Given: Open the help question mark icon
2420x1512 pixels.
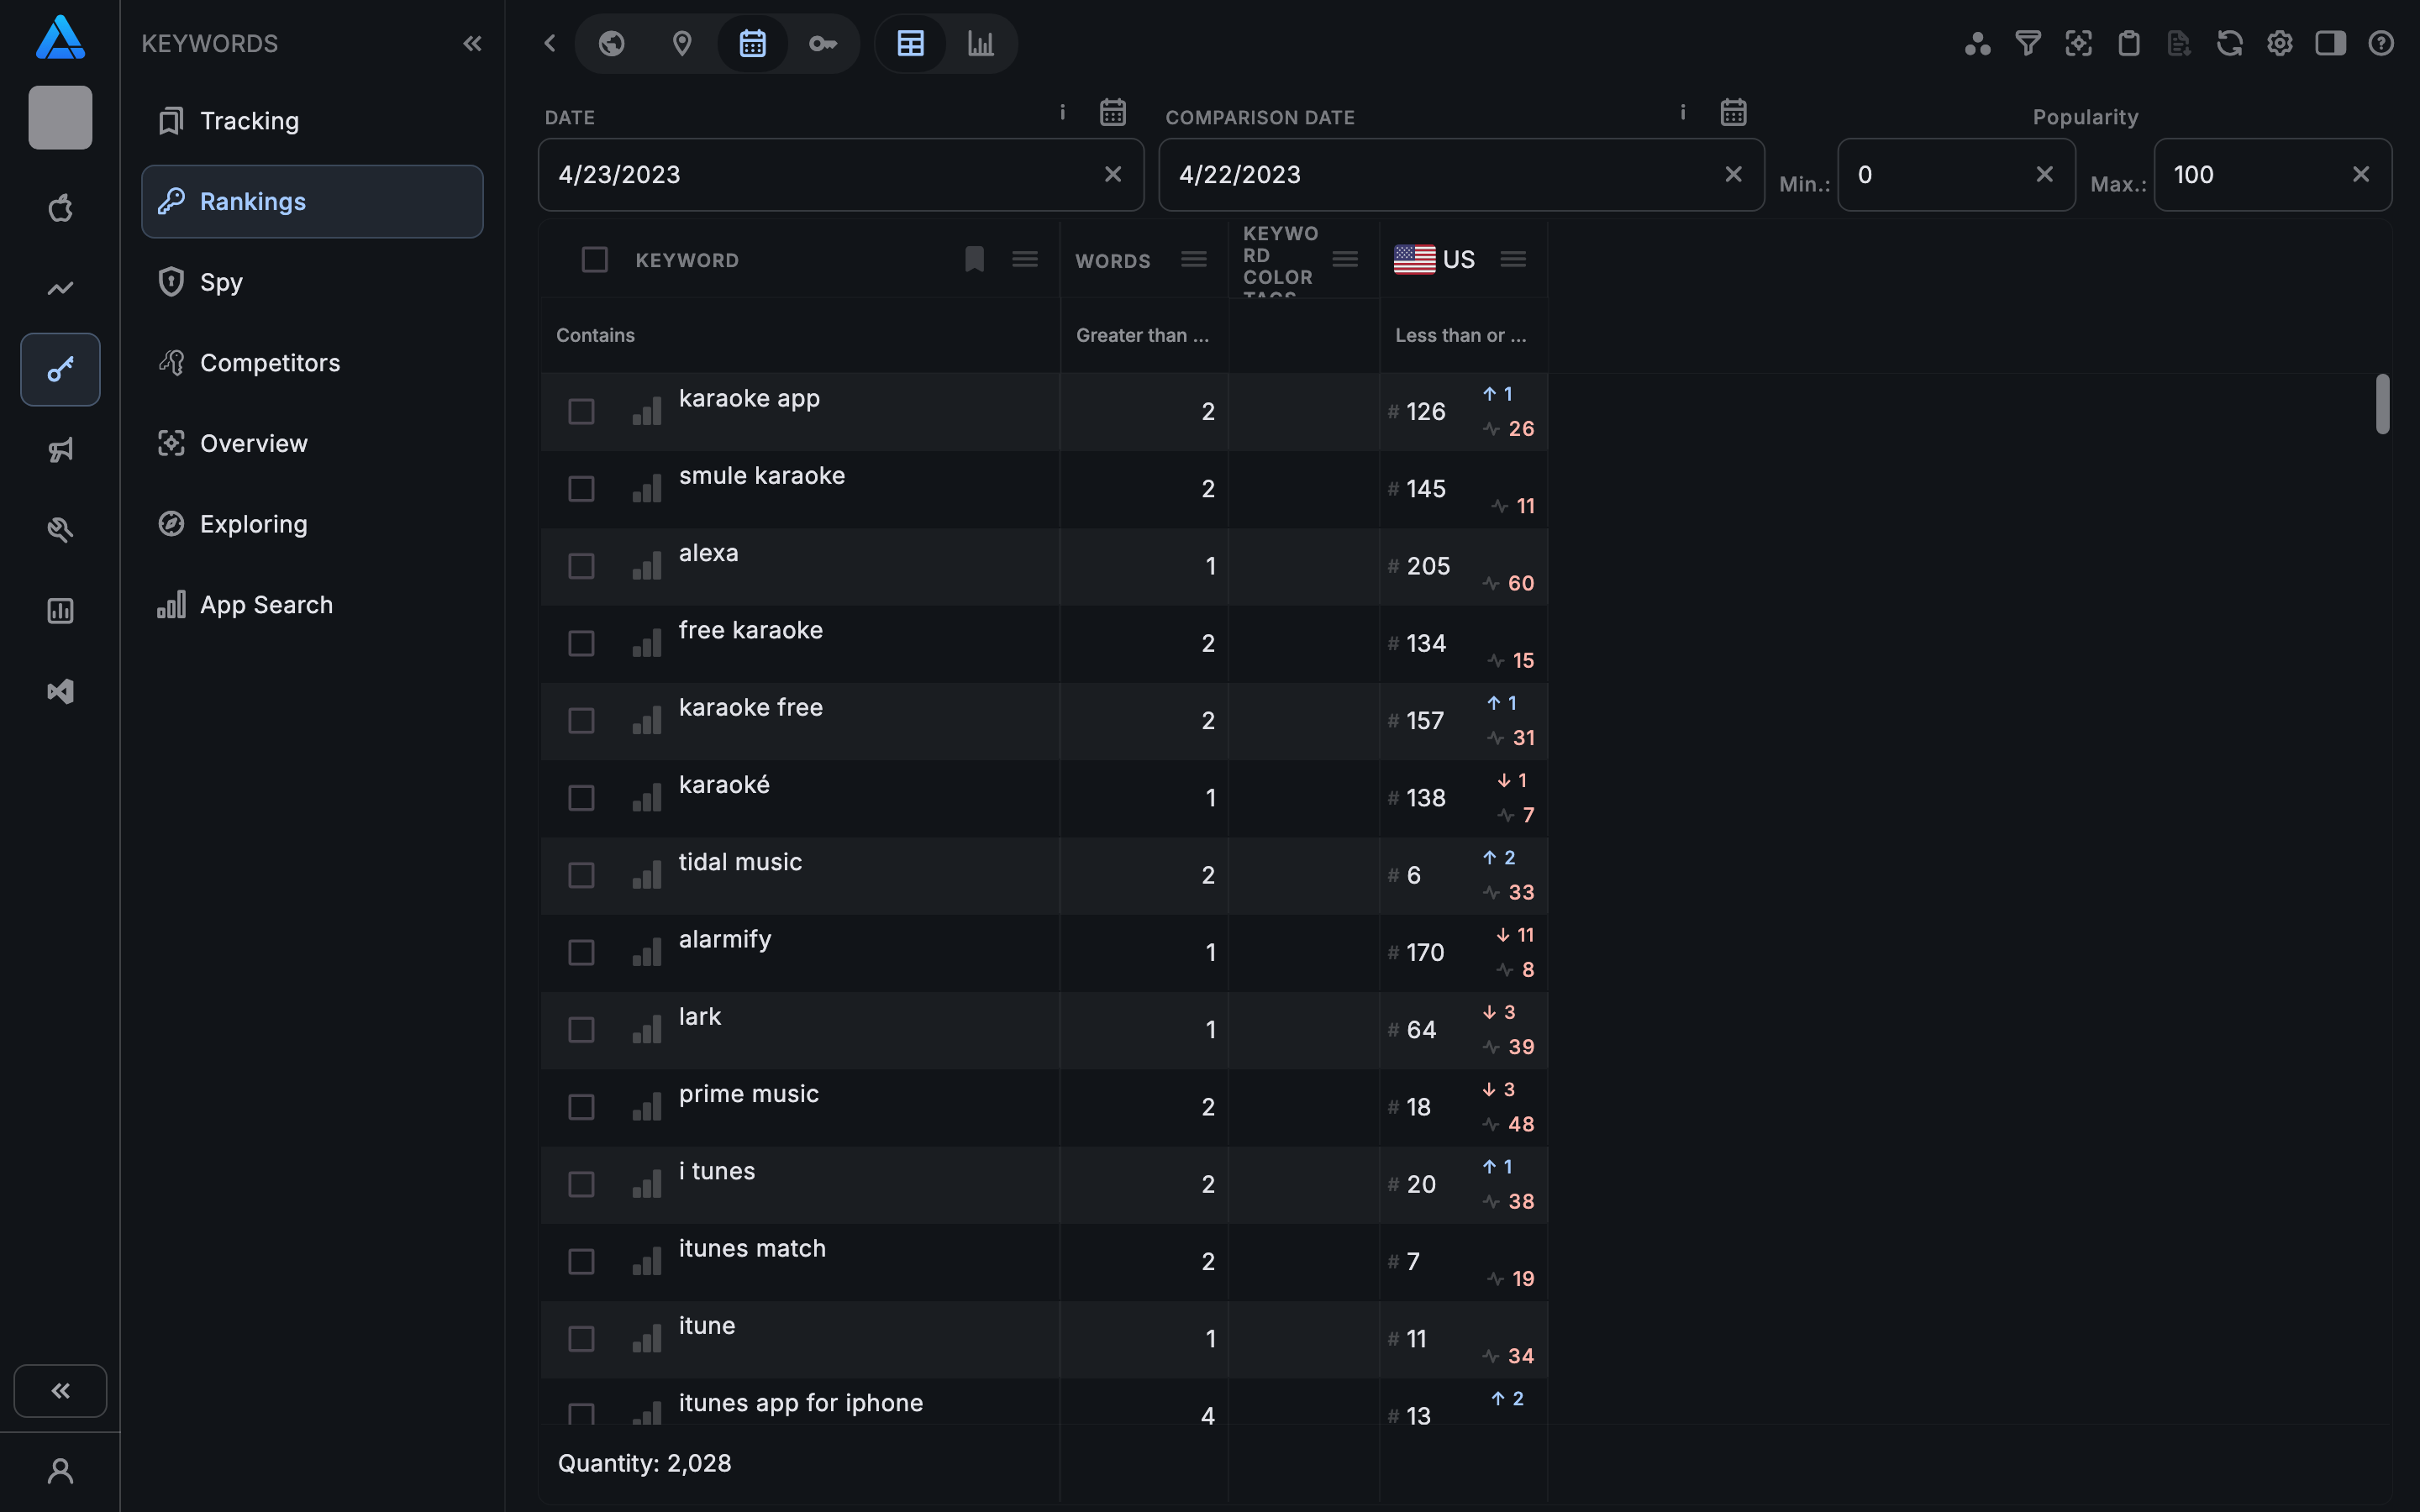Looking at the screenshot, I should 2381,43.
